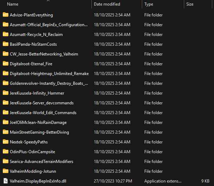Click the 9 KB size cell
Viewport: 214px width, 186px height.
tap(205, 181)
